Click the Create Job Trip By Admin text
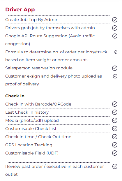Image resolution: width=122 pixels, height=181 pixels. pyautogui.click(x=32, y=20)
